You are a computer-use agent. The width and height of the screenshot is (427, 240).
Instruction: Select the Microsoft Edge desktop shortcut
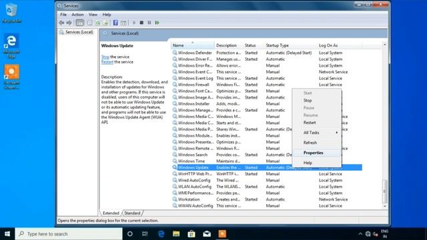(11, 46)
